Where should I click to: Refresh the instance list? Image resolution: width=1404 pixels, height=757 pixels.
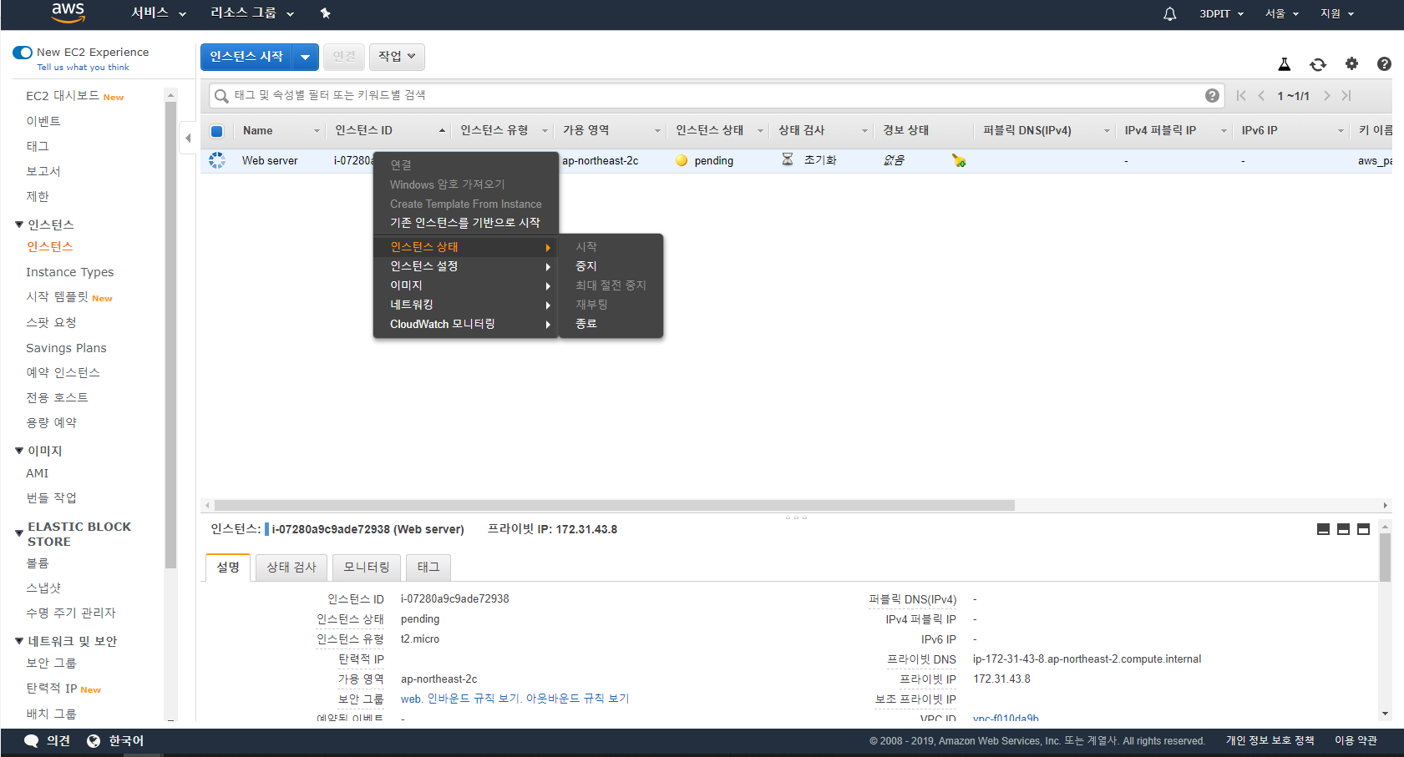1318,64
